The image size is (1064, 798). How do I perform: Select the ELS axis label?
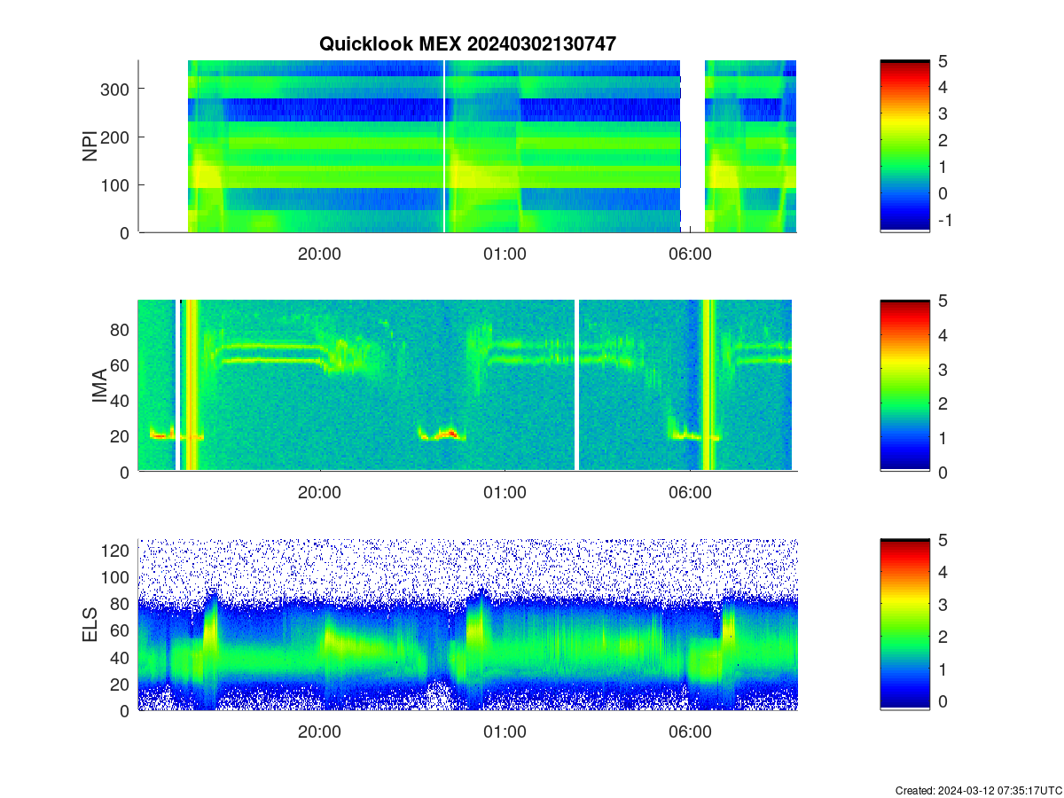(90, 625)
